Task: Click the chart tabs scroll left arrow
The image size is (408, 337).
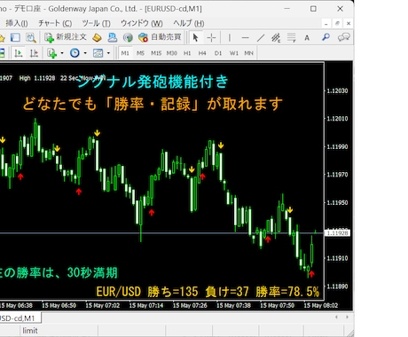Action: point(336,317)
